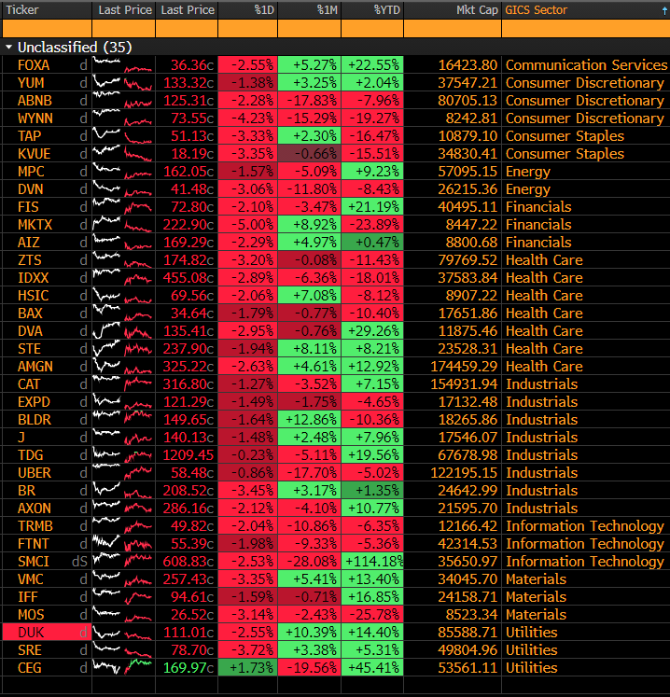Click the TDG last price 1209.45
Viewport: 670px width, 697px height.
[x=188, y=454]
